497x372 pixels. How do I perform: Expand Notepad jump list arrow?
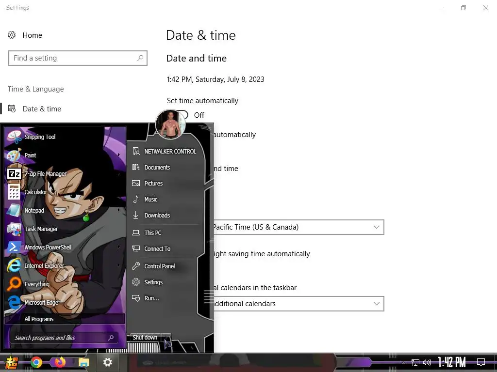119,210
